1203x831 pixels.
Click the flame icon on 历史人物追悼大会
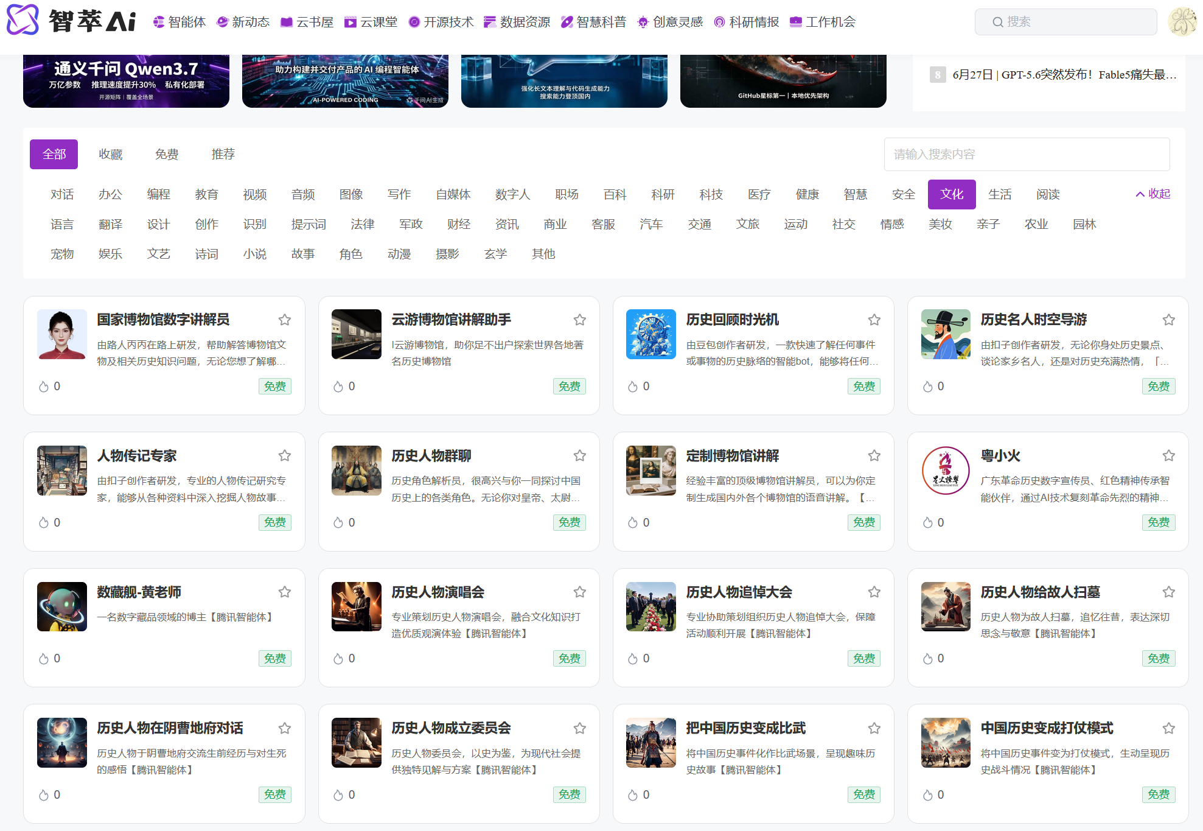coord(633,659)
